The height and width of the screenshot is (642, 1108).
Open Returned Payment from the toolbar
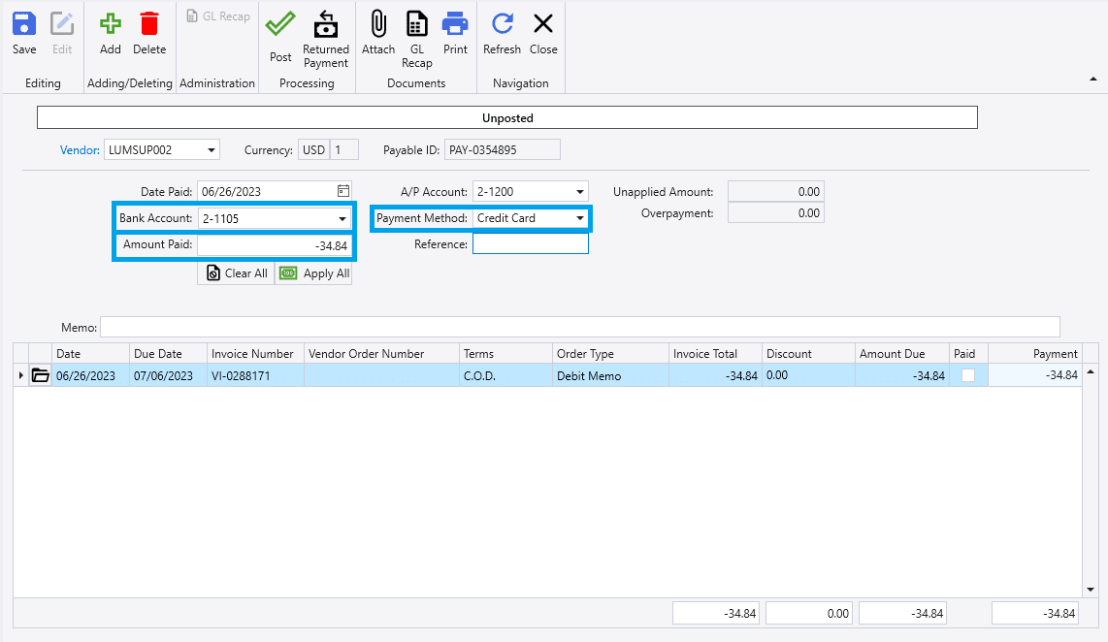coord(326,24)
